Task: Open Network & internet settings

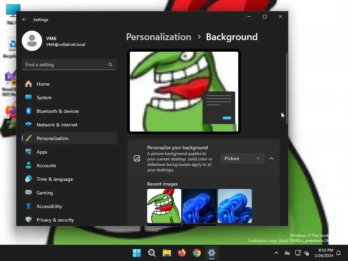Action: 69,125
